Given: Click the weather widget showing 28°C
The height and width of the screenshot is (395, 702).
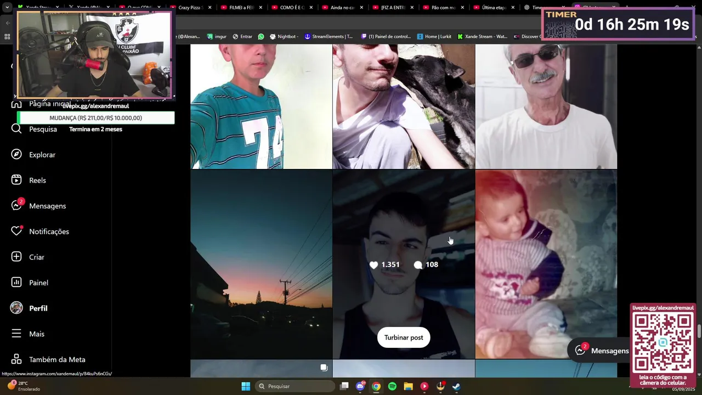Looking at the screenshot, I should [24, 386].
